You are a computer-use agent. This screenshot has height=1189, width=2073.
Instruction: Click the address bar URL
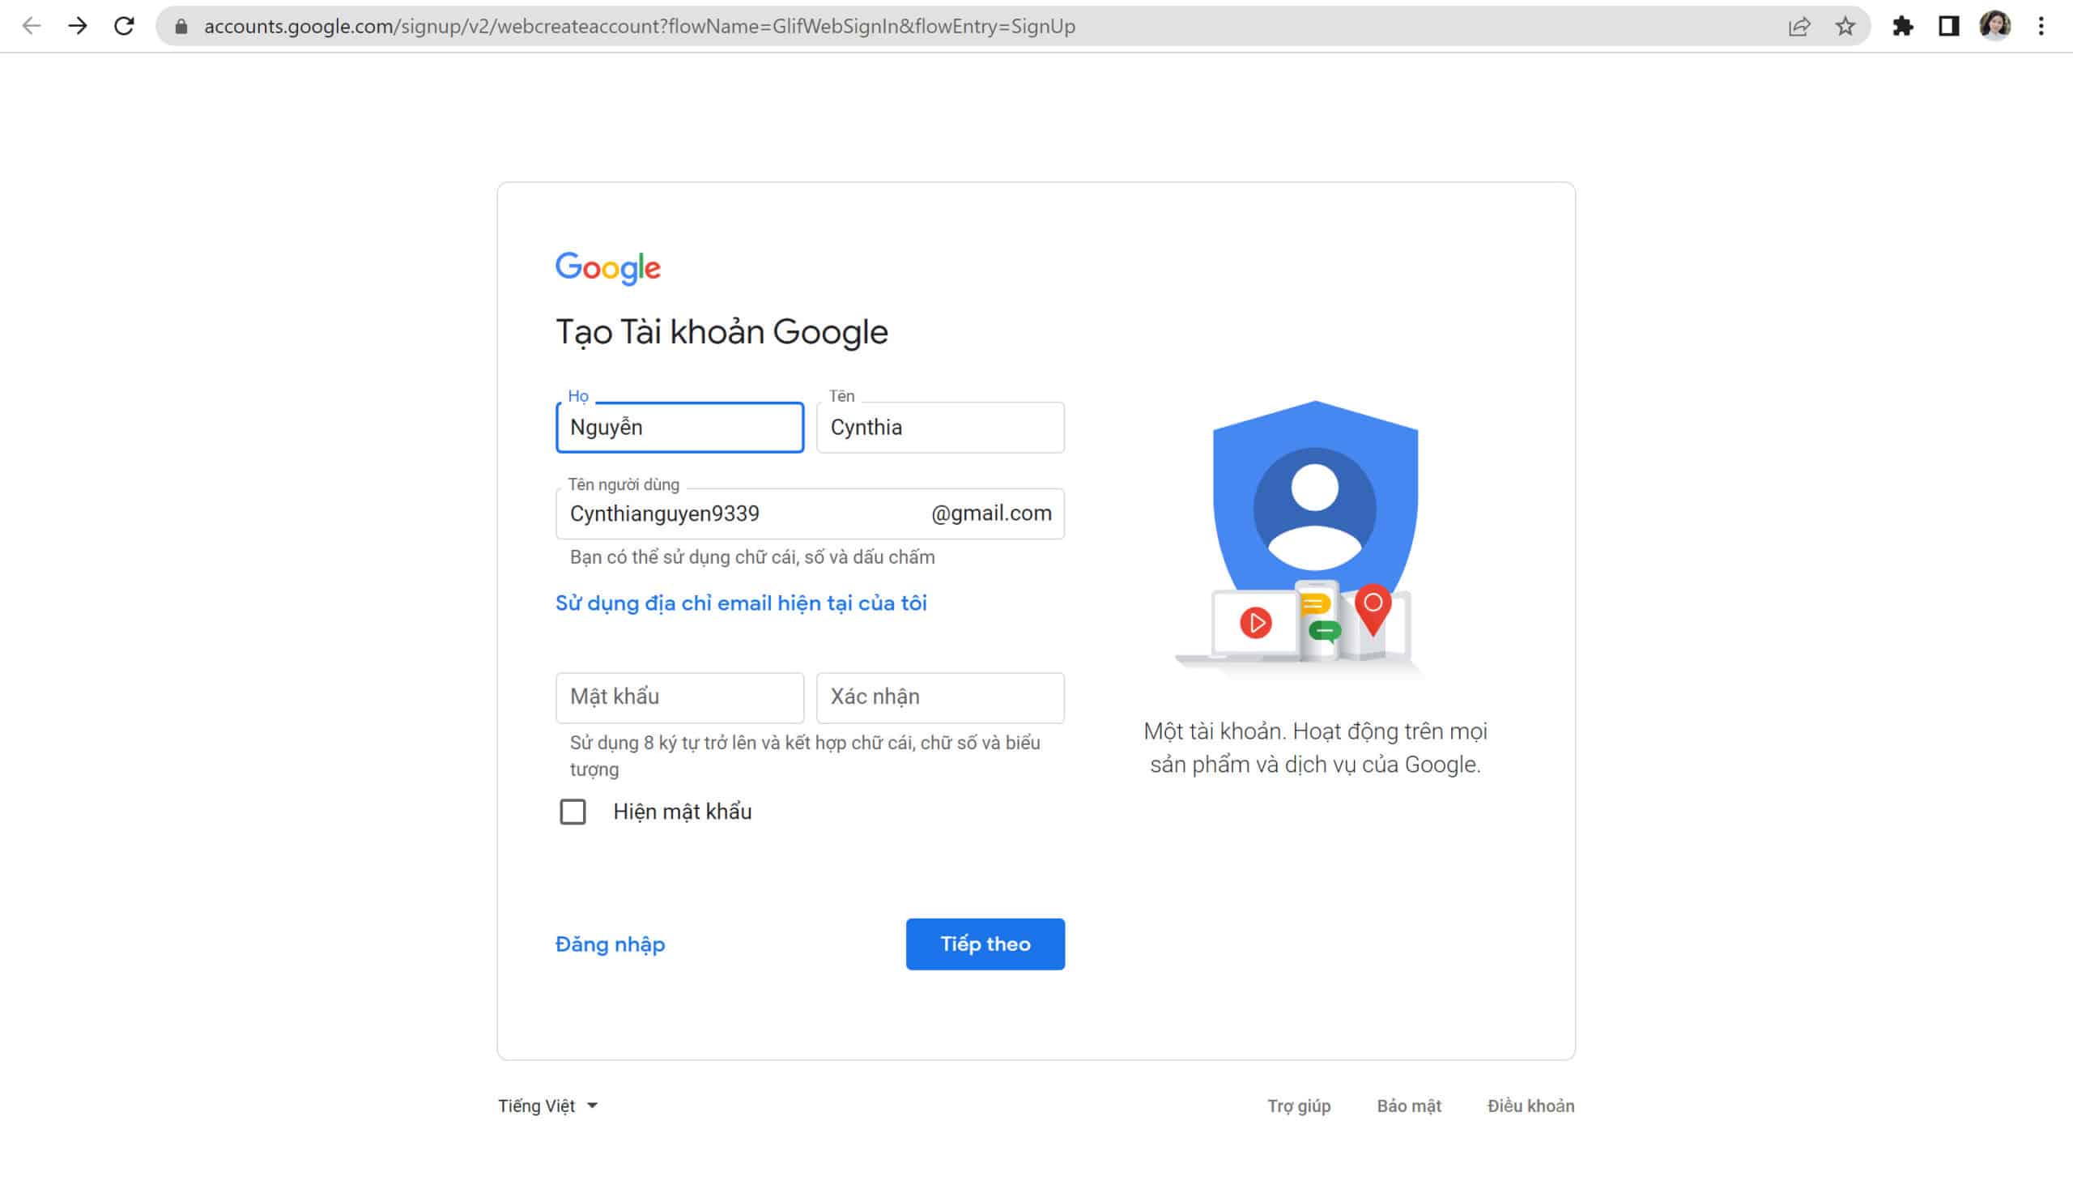[639, 26]
